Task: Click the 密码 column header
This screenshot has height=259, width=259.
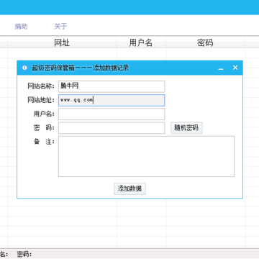Action: click(x=205, y=42)
